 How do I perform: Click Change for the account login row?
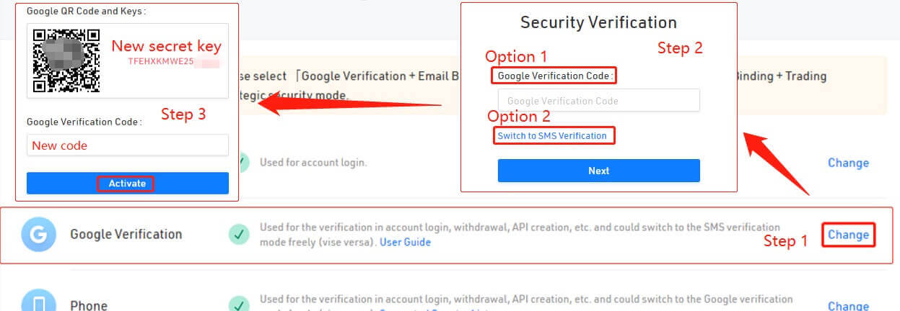tap(848, 163)
